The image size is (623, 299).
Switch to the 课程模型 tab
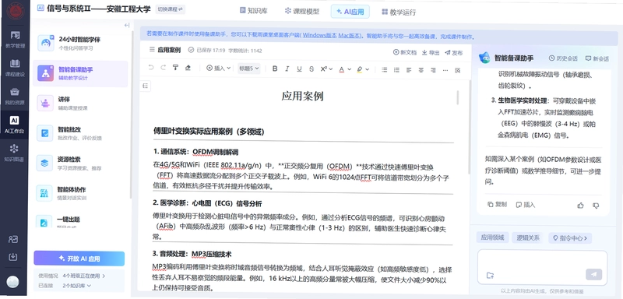coord(302,11)
